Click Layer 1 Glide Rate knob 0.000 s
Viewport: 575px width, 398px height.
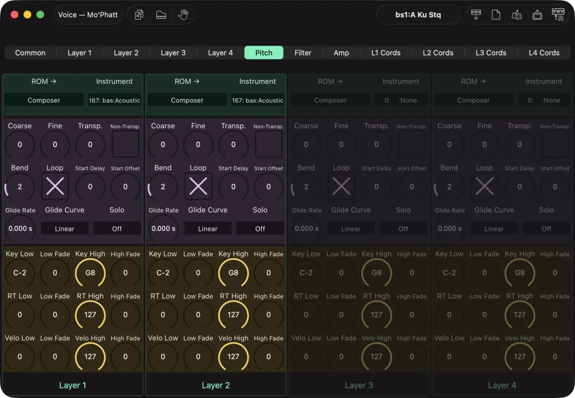(x=20, y=228)
